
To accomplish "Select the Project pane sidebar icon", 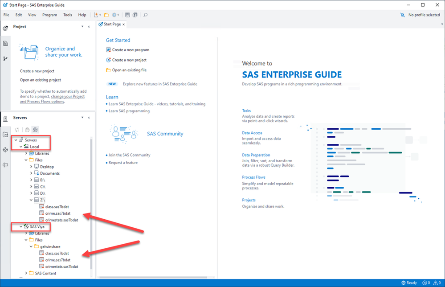I will (5, 29).
